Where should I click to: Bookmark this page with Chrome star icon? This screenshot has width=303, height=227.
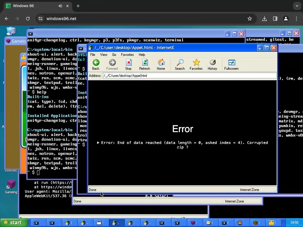(250, 19)
